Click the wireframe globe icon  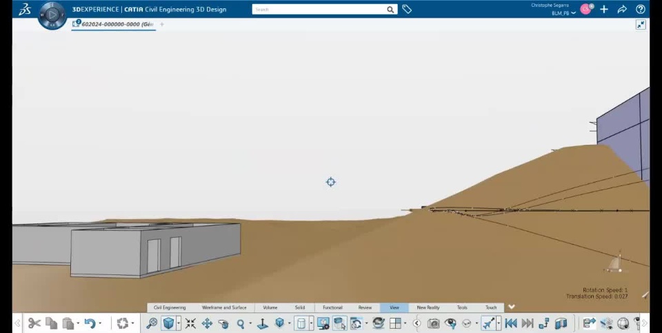623,324
